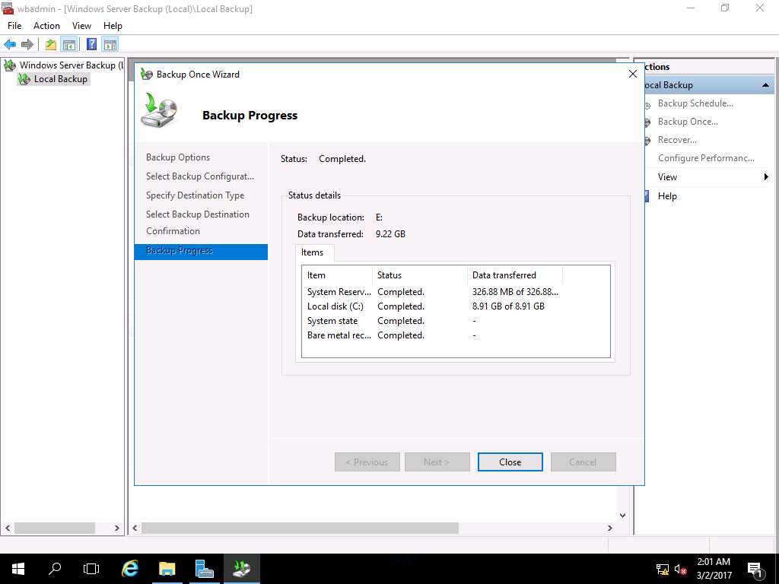Screen dimensions: 779x584
Task: Click the Status column header
Action: coord(420,275)
